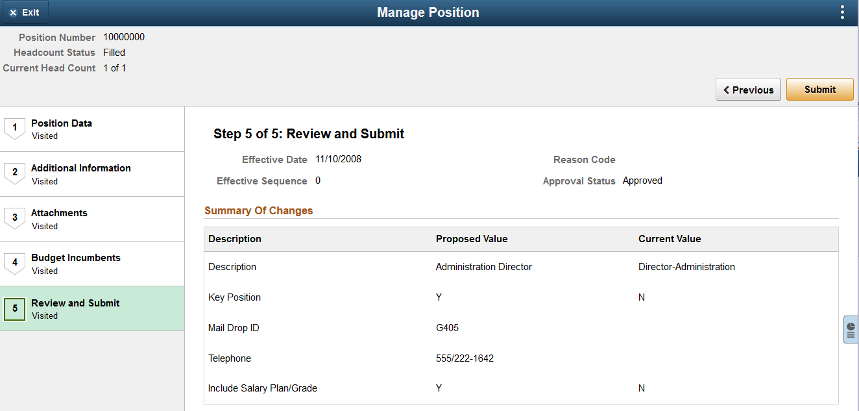
Task: Click the 'Step 5 of 5' page heading
Action: (x=309, y=134)
